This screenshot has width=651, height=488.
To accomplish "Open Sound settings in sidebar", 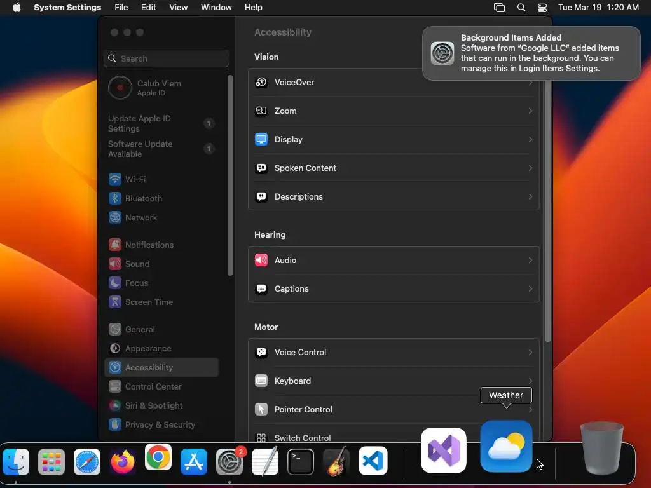I will click(x=161, y=264).
